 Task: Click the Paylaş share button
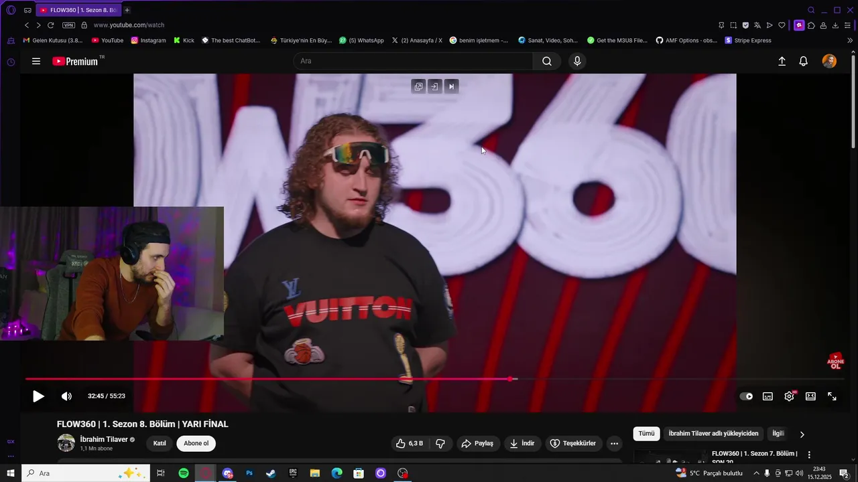pos(477,443)
